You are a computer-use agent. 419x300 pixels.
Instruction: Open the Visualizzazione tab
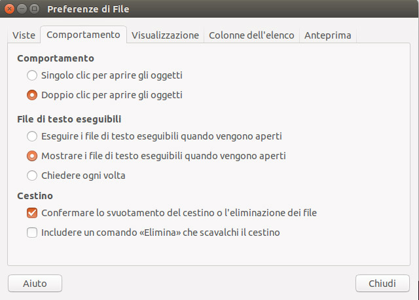(165, 35)
